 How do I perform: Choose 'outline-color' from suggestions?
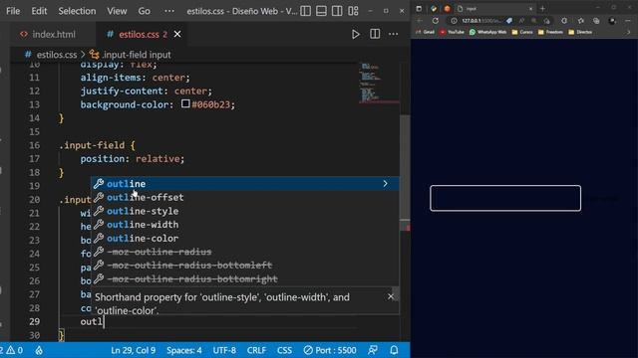pyautogui.click(x=244, y=239)
